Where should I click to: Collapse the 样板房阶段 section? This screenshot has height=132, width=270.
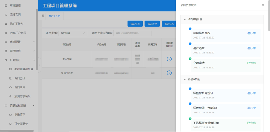click(185, 80)
